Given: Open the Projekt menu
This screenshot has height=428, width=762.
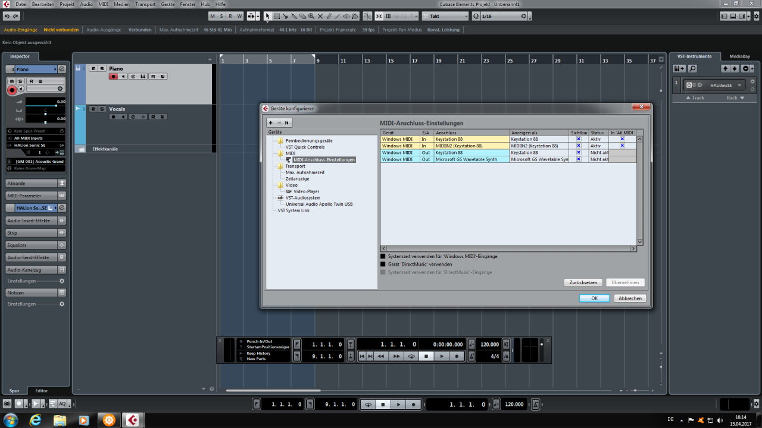Looking at the screenshot, I should [67, 4].
